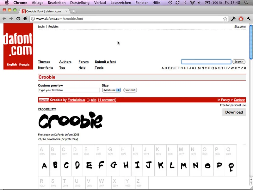Click the Submit preview button
Viewport: 253px width, 190px height.
click(130, 90)
